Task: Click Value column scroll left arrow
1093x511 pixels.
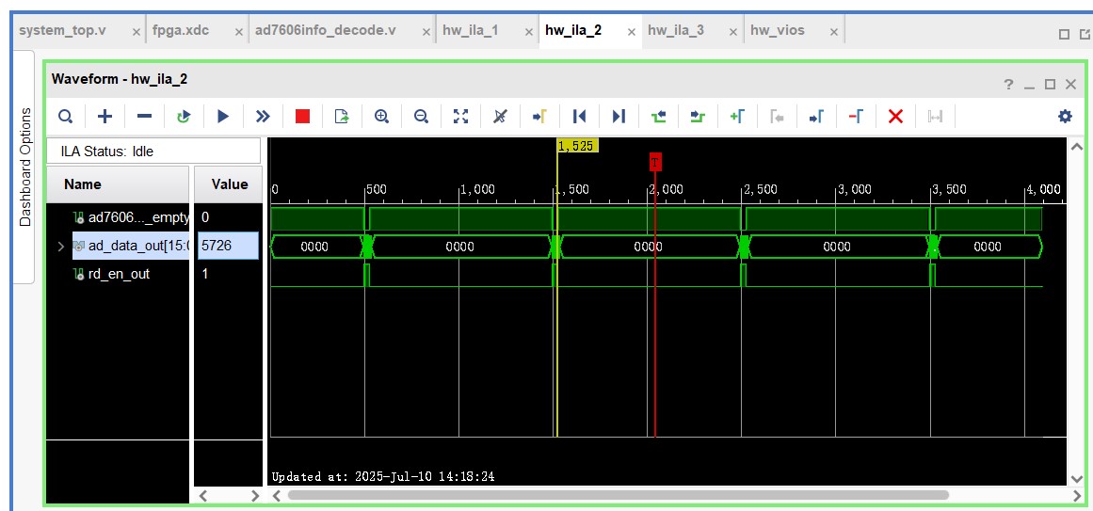Action: [x=203, y=496]
